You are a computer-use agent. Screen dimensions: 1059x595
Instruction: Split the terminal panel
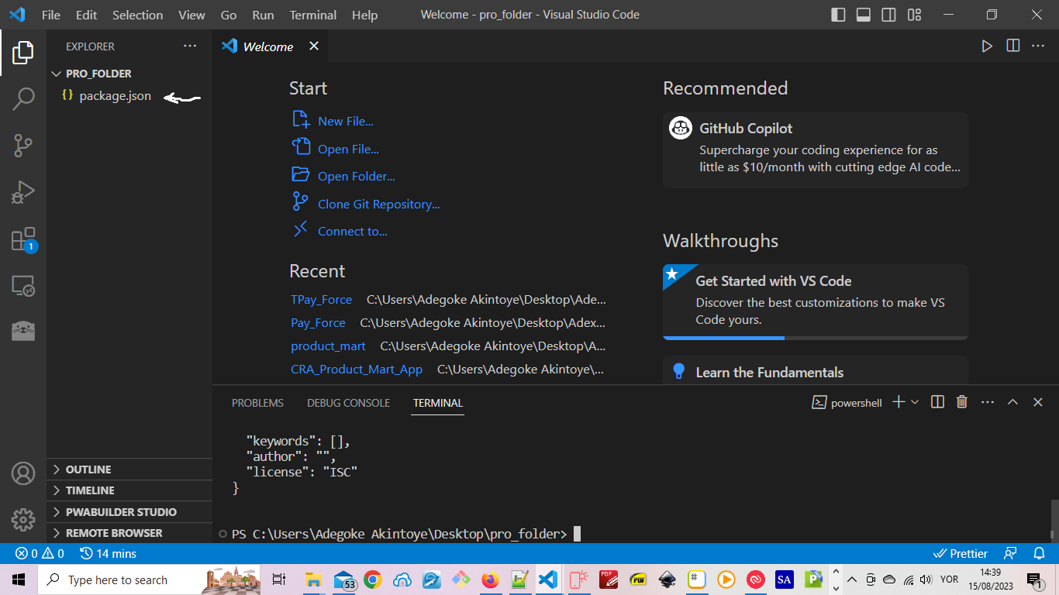(x=937, y=402)
